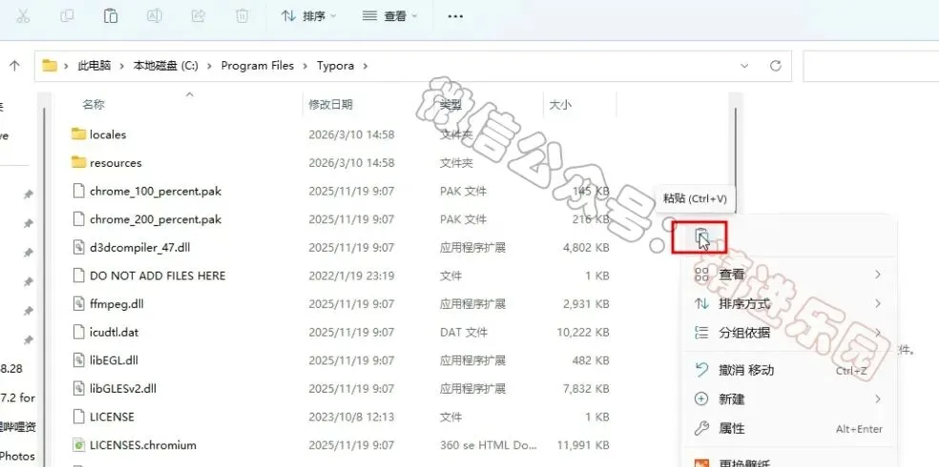Click the resources folder name

click(x=115, y=163)
